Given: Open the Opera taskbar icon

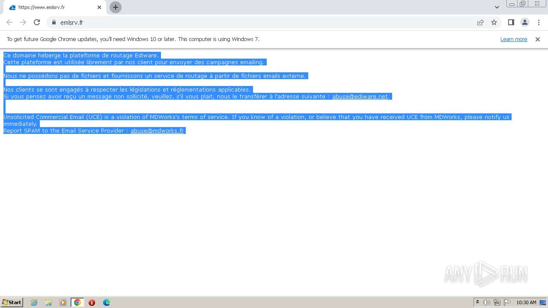Looking at the screenshot, I should click(x=92, y=302).
